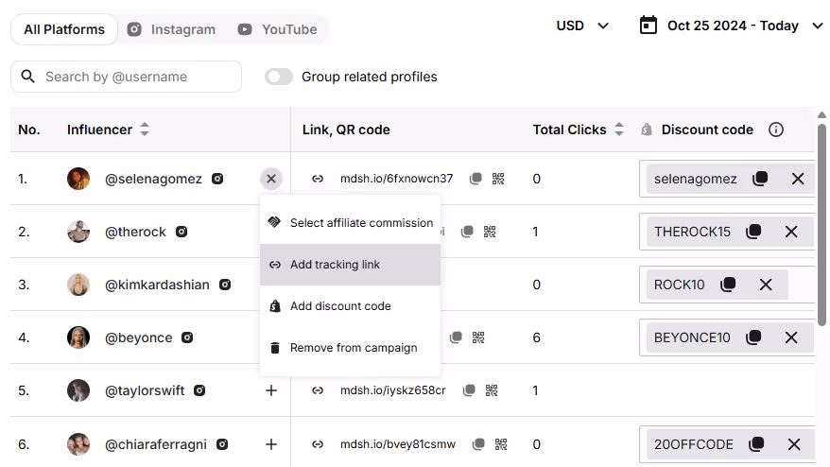The height and width of the screenshot is (467, 830).
Task: Remove the selenagomez discount code
Action: (x=798, y=179)
